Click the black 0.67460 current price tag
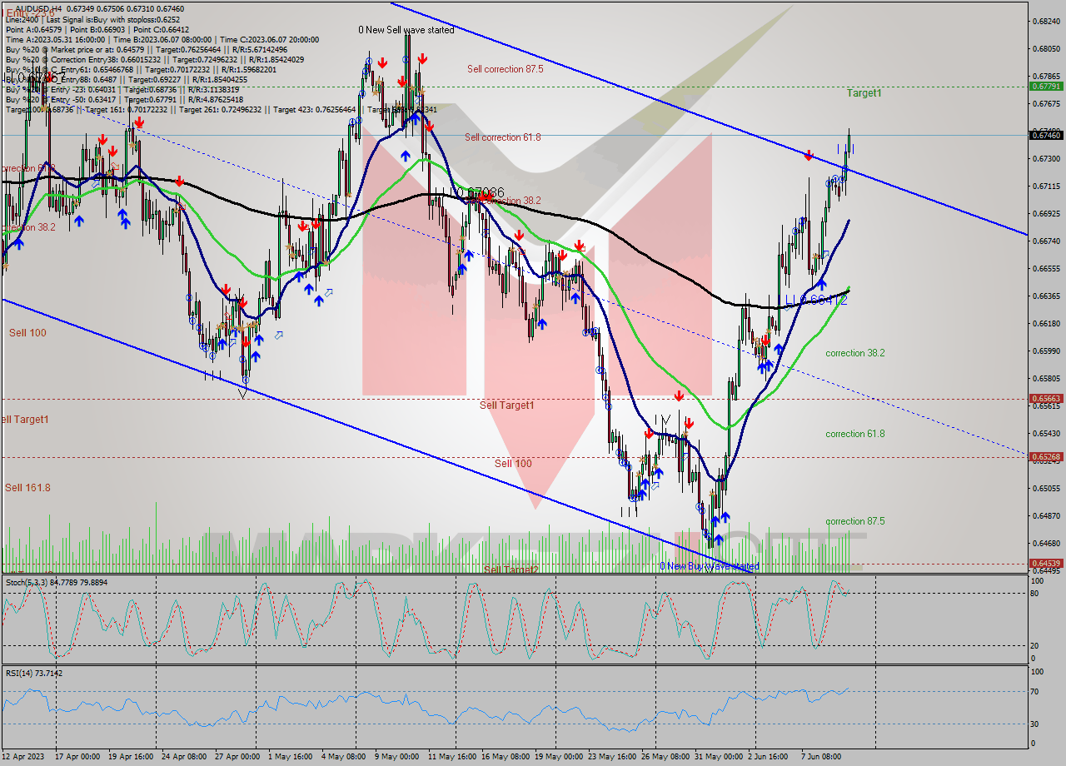This screenshot has height=766, width=1066. 1046,135
